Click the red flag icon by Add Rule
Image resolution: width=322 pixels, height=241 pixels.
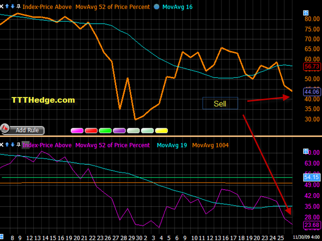pos(5,128)
